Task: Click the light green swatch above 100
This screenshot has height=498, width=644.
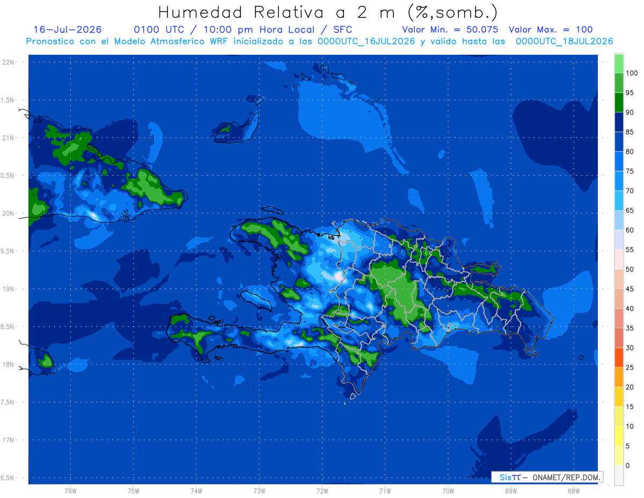Action: [x=619, y=63]
